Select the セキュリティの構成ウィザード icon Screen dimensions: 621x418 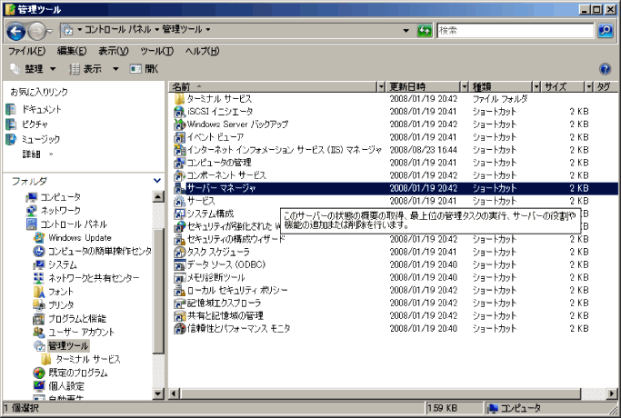coord(179,239)
